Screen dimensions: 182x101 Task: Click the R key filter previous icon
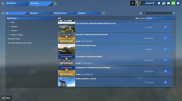(x=3, y=13)
